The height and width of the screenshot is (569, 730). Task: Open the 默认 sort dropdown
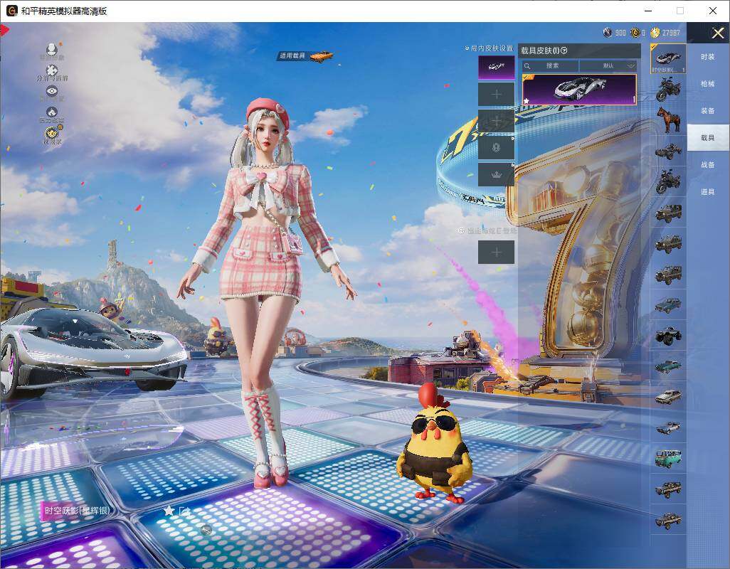pyautogui.click(x=608, y=65)
